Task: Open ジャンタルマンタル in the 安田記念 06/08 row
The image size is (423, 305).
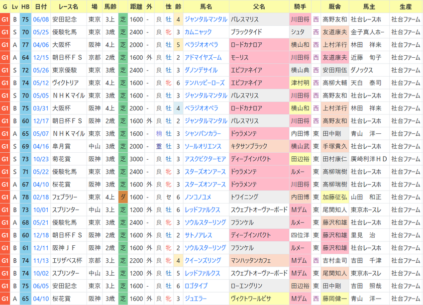Action: tap(206, 19)
